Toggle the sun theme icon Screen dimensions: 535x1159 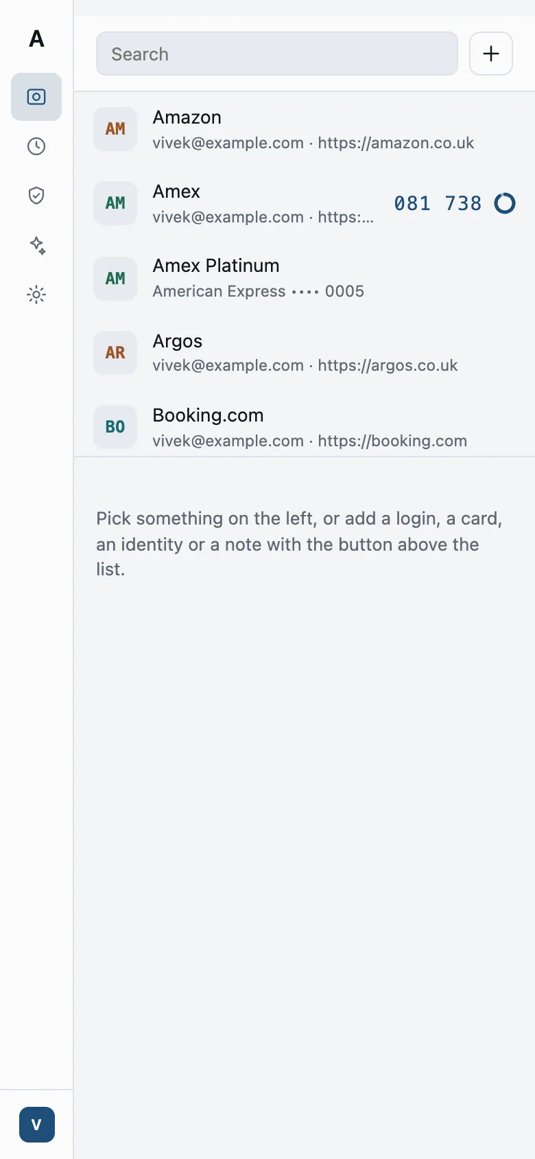(x=36, y=295)
